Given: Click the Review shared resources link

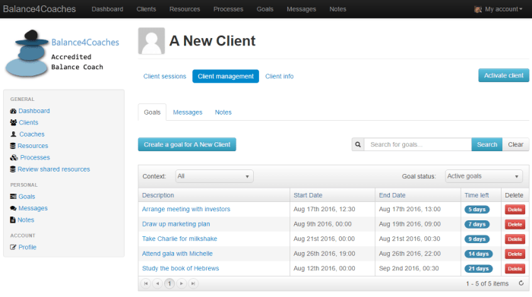Looking at the screenshot, I should click(54, 169).
